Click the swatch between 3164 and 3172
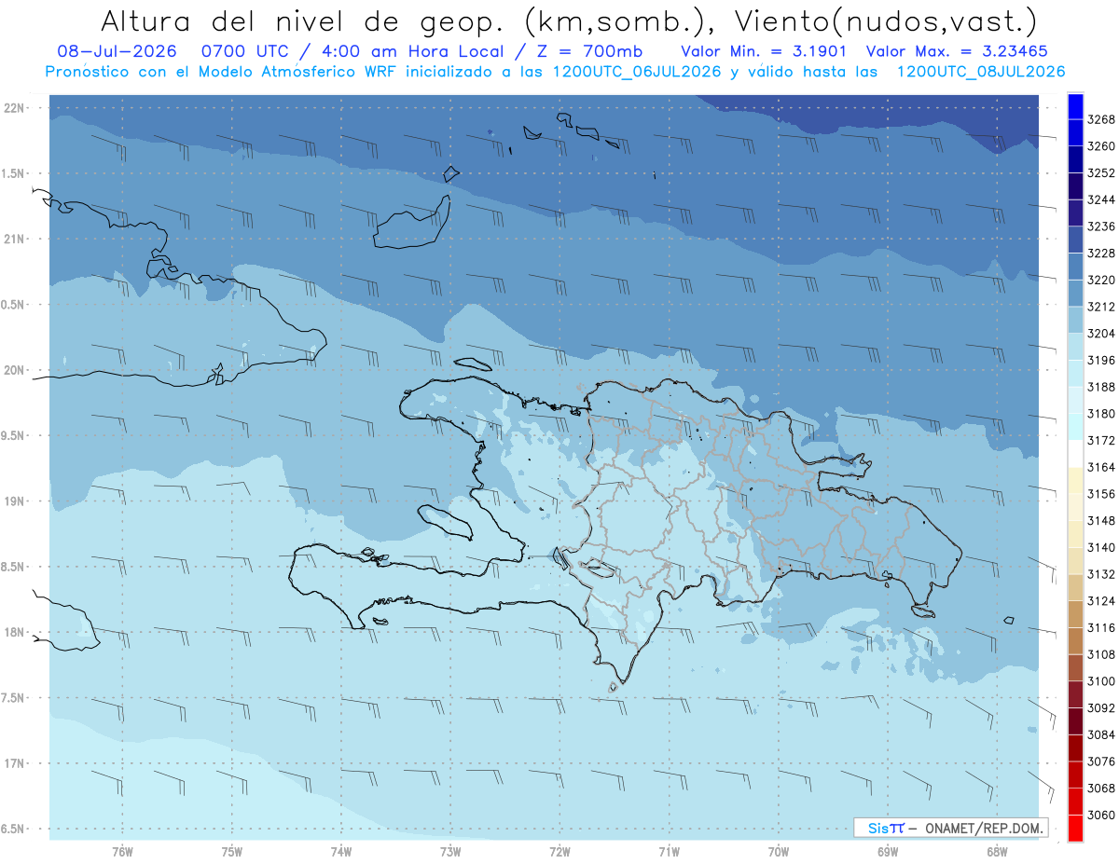Screen dimensions: 1119x864 click(1075, 453)
